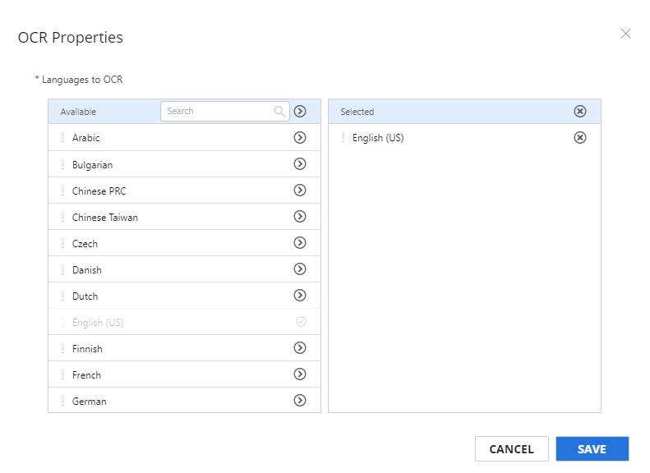This screenshot has height=473, width=650.
Task: Remove all selected languages via header X
Action: click(x=580, y=112)
